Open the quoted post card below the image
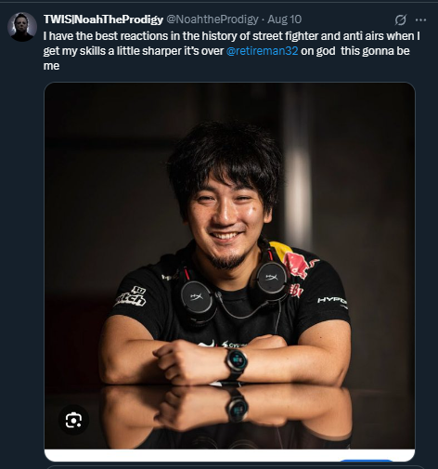This screenshot has width=438, height=469. [x=235, y=467]
